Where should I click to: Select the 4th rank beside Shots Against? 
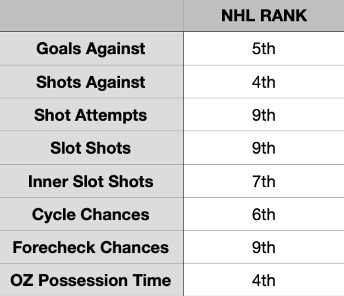click(x=264, y=82)
